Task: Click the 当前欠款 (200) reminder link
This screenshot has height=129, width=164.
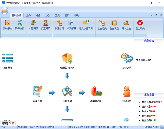Action: [x=149, y=106]
